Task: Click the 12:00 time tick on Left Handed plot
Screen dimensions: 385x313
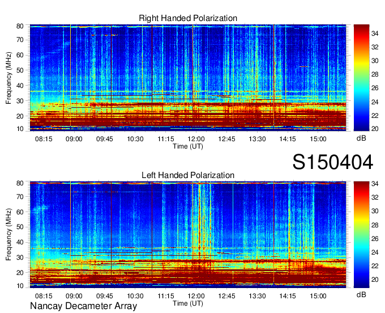Action: coord(196,295)
